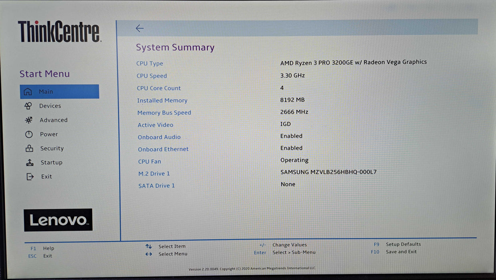Click the Start Menu heading
The image size is (496, 280).
[44, 74]
